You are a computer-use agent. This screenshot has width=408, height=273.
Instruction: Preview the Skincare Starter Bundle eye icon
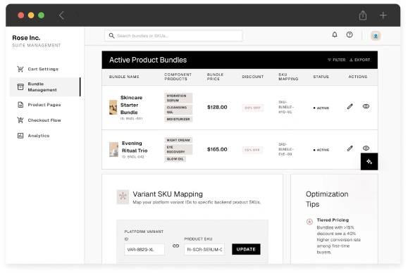366,106
